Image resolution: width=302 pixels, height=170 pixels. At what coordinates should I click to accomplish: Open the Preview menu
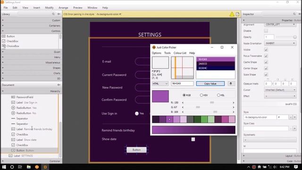click(77, 8)
